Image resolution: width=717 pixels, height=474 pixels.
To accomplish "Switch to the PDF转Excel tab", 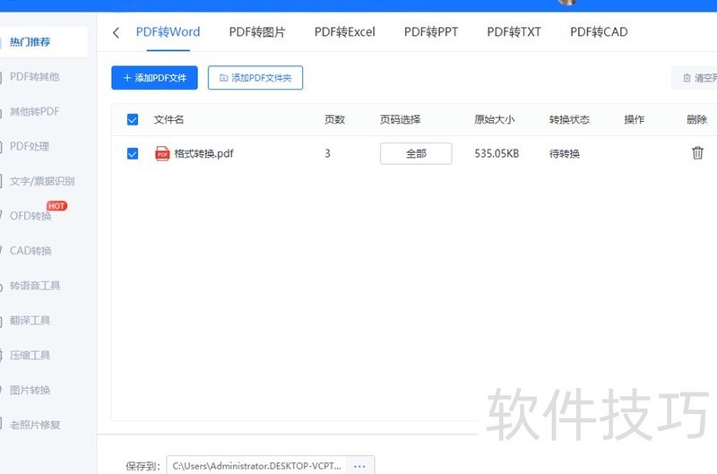I will 345,32.
